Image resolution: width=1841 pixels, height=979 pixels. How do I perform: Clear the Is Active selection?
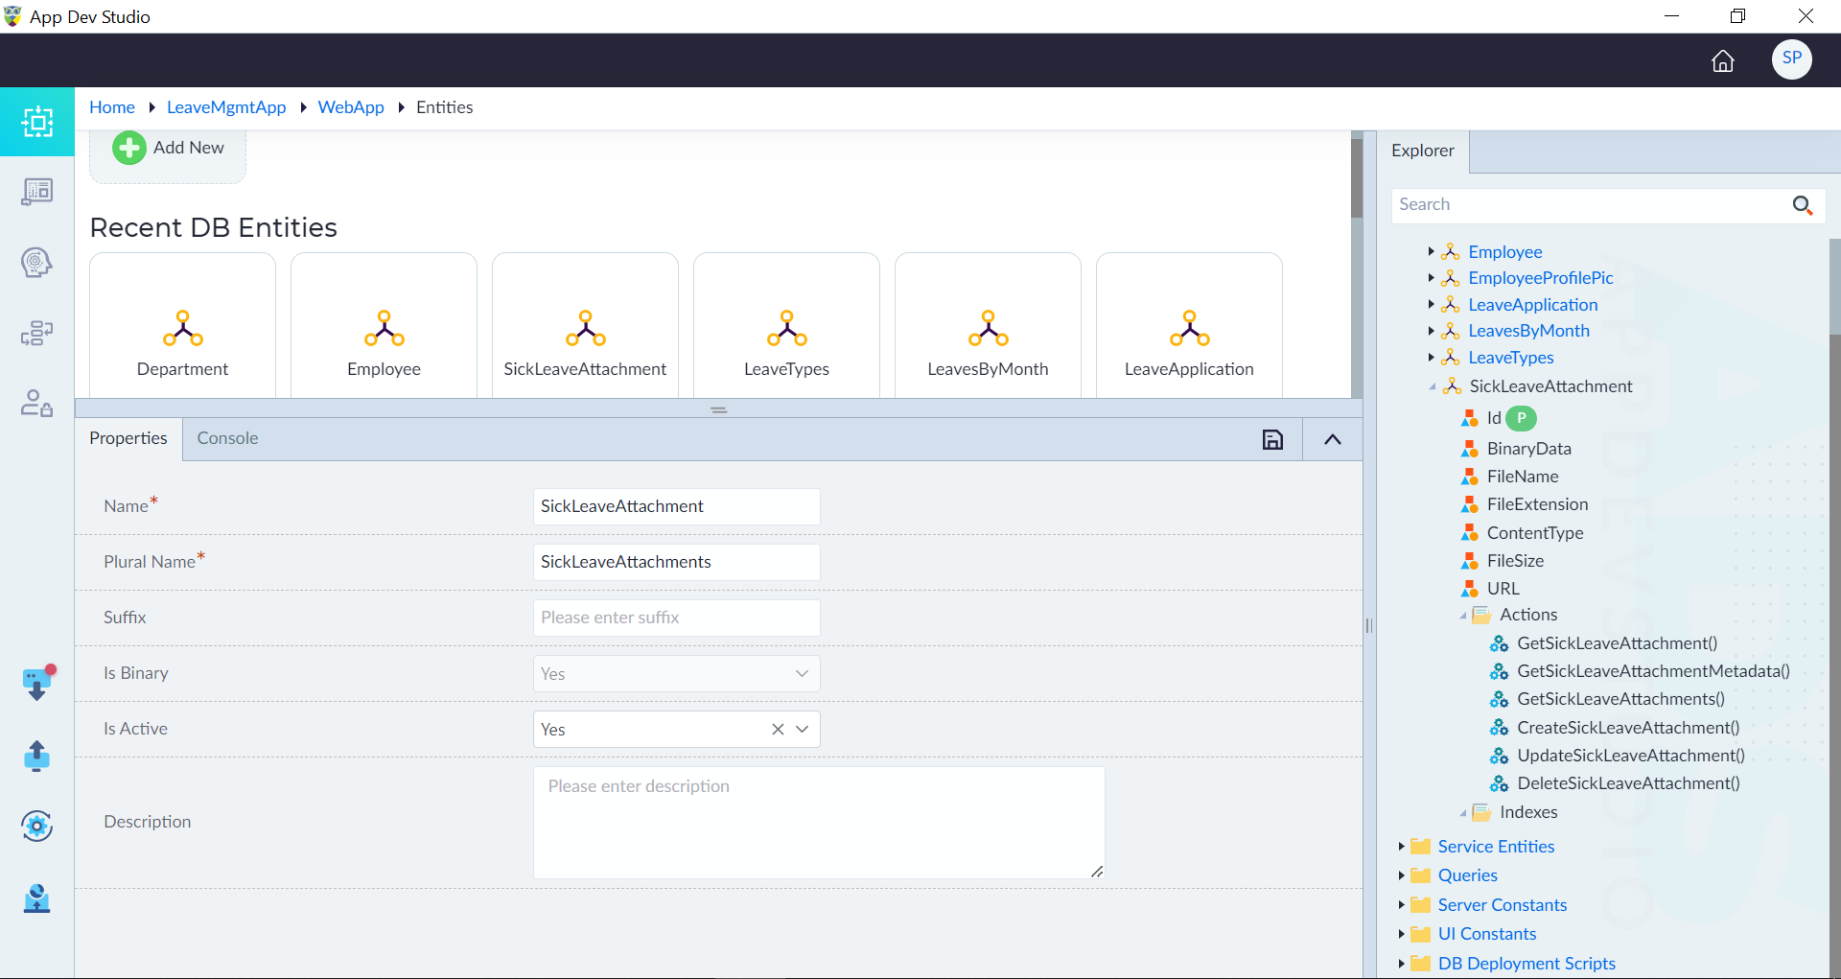point(778,730)
